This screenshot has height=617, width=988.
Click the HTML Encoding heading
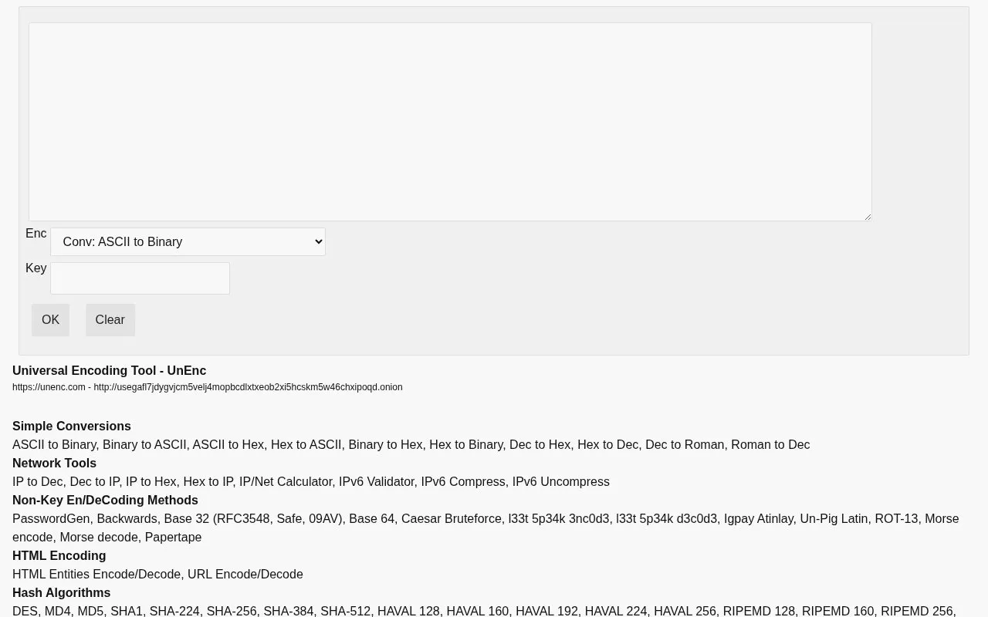[59, 556]
